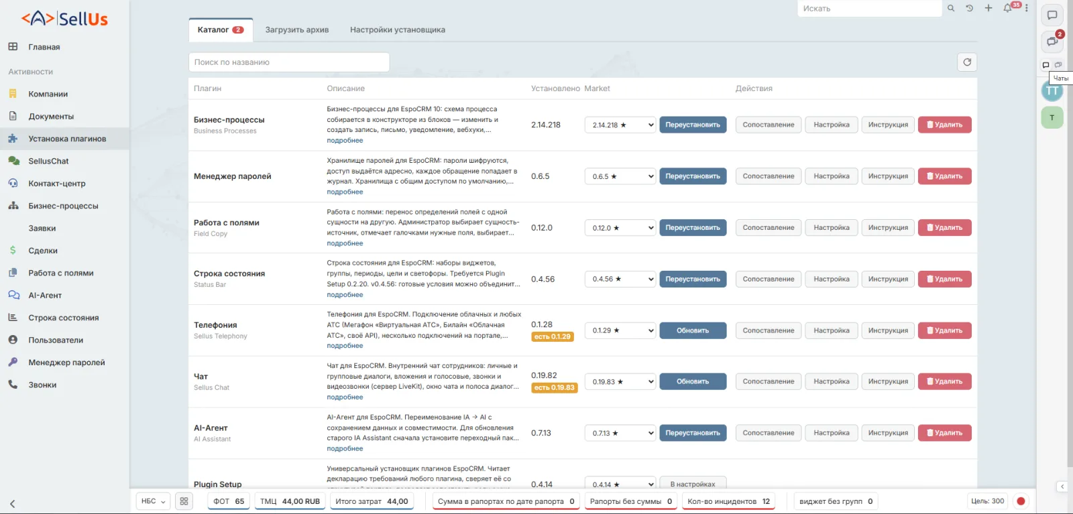The image size is (1073, 514).
Task: Click Обновить for Телефония plugin
Action: pyautogui.click(x=693, y=330)
